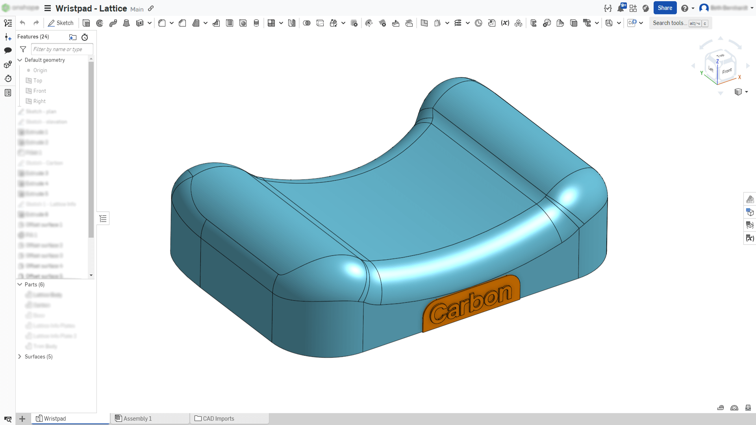Toggle the feature list panel collapse button
Viewport: 756px width, 425px height.
[x=103, y=219]
